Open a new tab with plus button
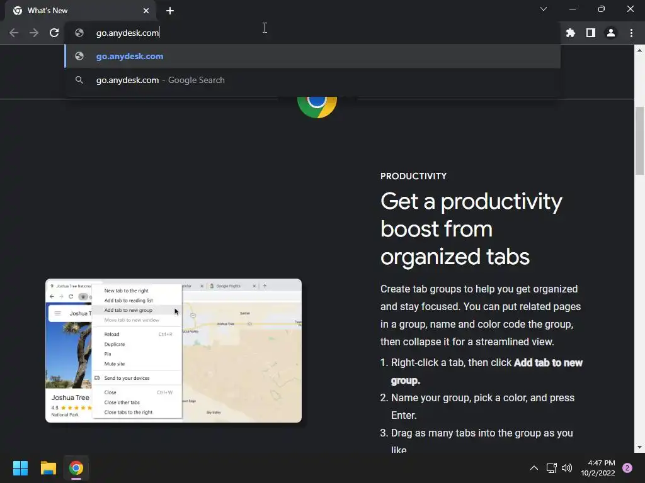This screenshot has width=645, height=483. [x=170, y=11]
